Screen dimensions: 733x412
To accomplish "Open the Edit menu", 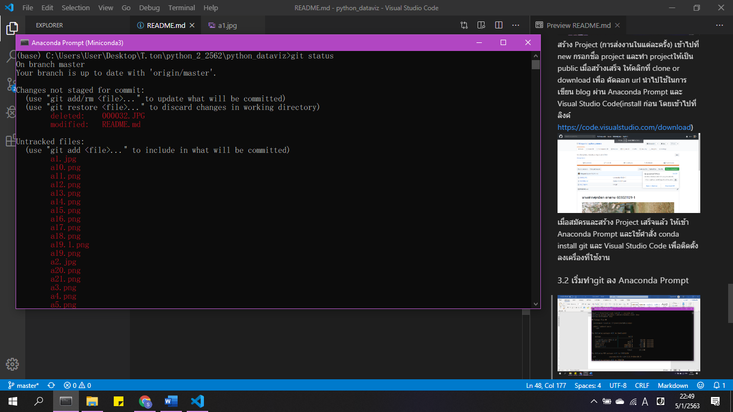I will 47,8.
